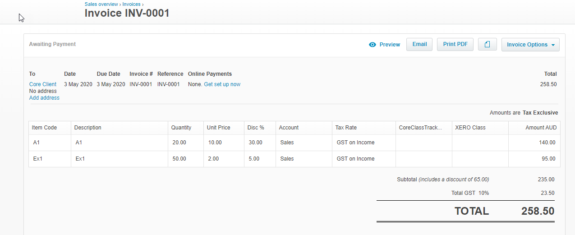The width and height of the screenshot is (575, 235).
Task: Click the Awaiting Payment status label
Action: pyautogui.click(x=52, y=44)
